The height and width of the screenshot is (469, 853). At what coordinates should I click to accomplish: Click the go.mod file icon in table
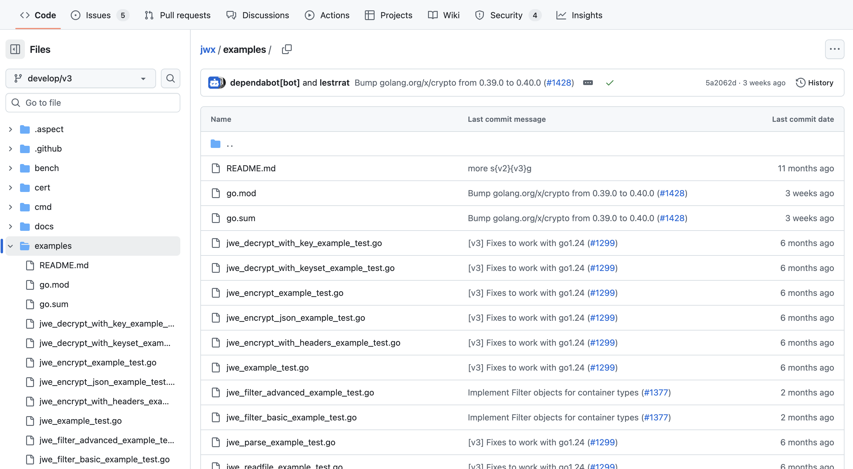coord(216,193)
